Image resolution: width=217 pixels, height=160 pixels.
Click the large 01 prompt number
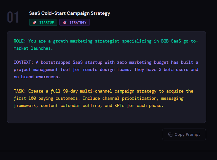[x=13, y=18]
